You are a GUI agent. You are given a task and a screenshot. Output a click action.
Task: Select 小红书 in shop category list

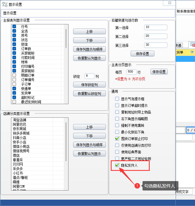[x=18, y=173]
